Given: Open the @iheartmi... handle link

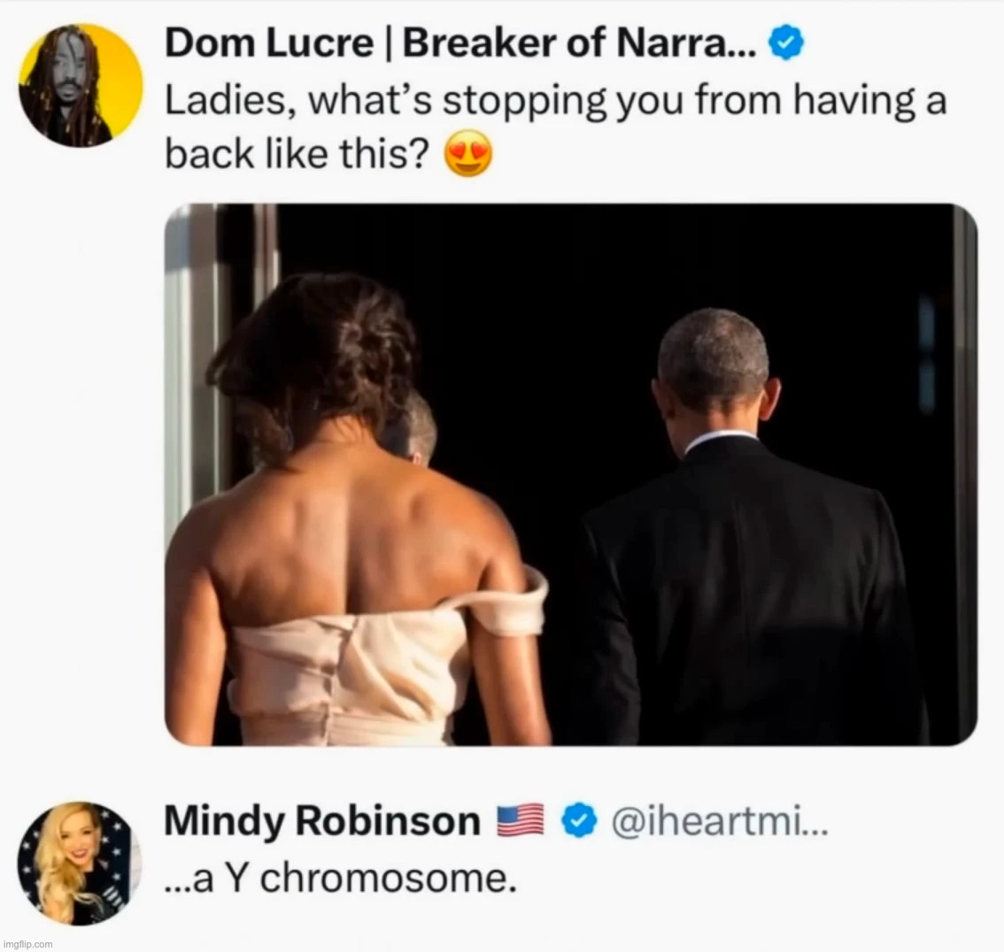Looking at the screenshot, I should tap(718, 824).
